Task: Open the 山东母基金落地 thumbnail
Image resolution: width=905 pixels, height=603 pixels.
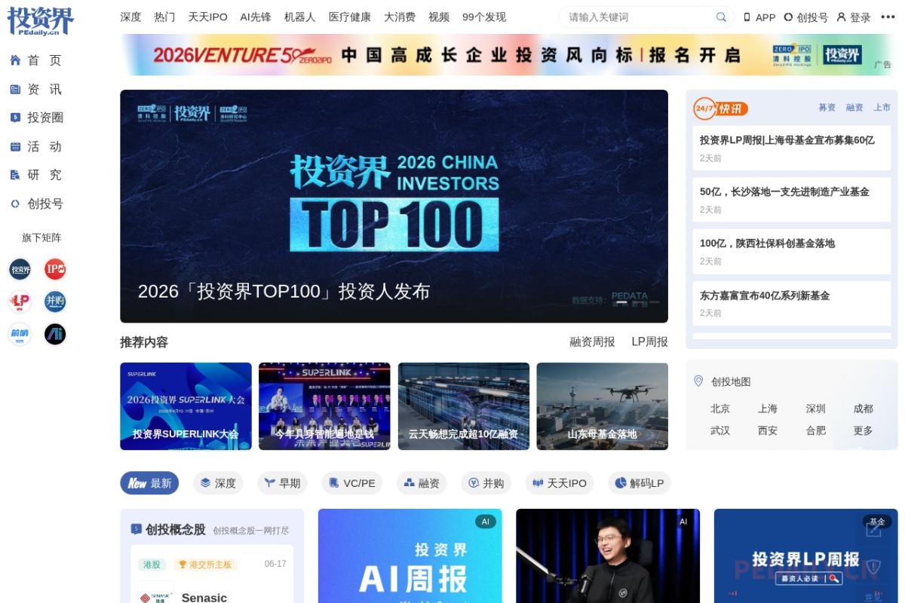Action: tap(602, 406)
